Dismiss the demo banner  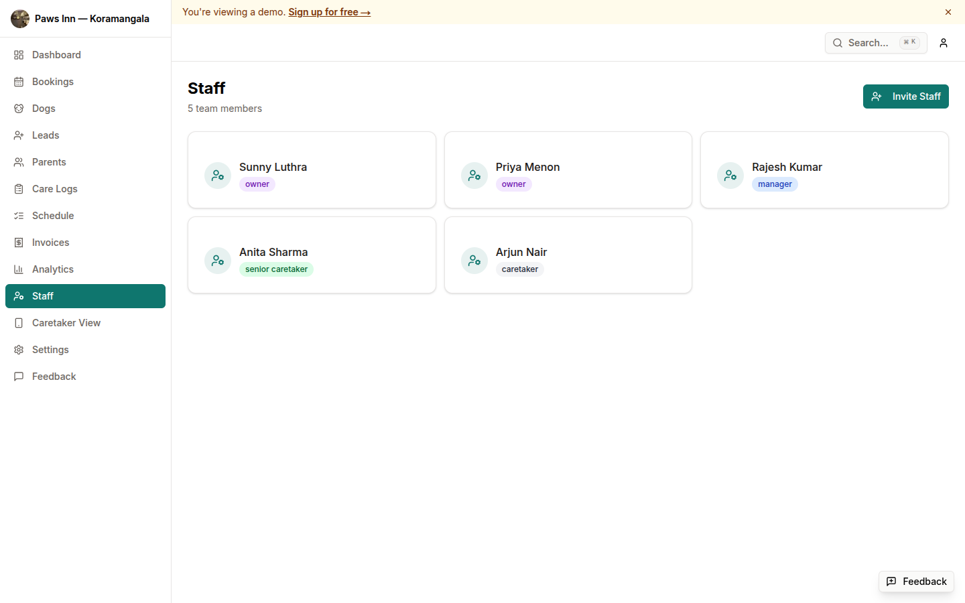948,12
